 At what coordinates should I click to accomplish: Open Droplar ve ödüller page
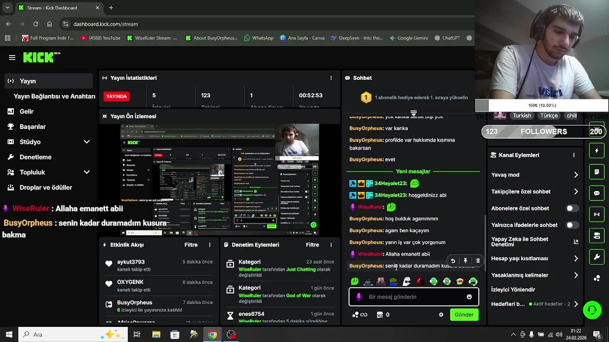46,188
